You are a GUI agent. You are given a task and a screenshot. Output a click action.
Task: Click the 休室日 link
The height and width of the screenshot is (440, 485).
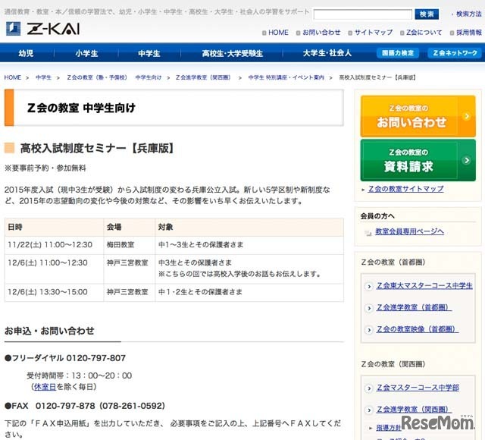(x=45, y=387)
